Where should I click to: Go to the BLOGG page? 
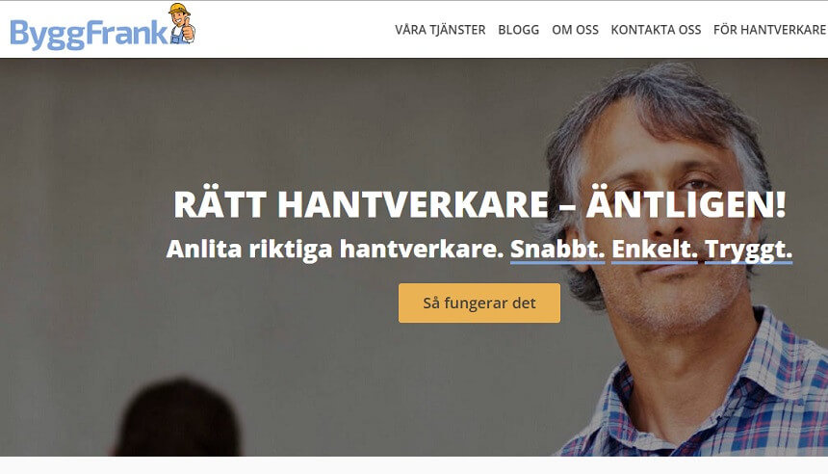tap(519, 30)
